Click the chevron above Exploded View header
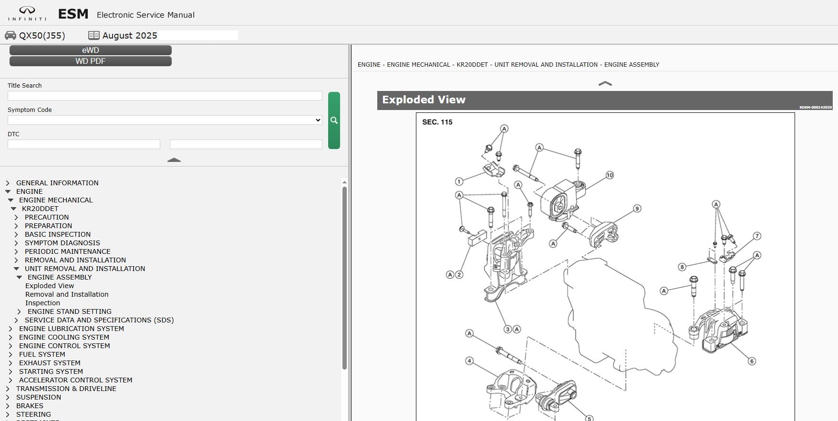838x421 pixels. (605, 83)
